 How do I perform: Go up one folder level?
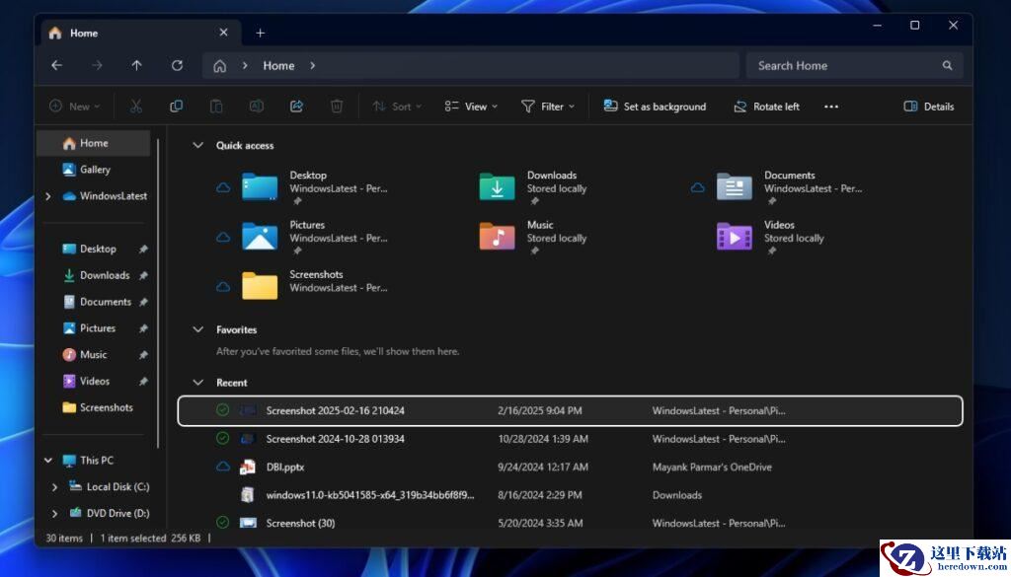(136, 66)
